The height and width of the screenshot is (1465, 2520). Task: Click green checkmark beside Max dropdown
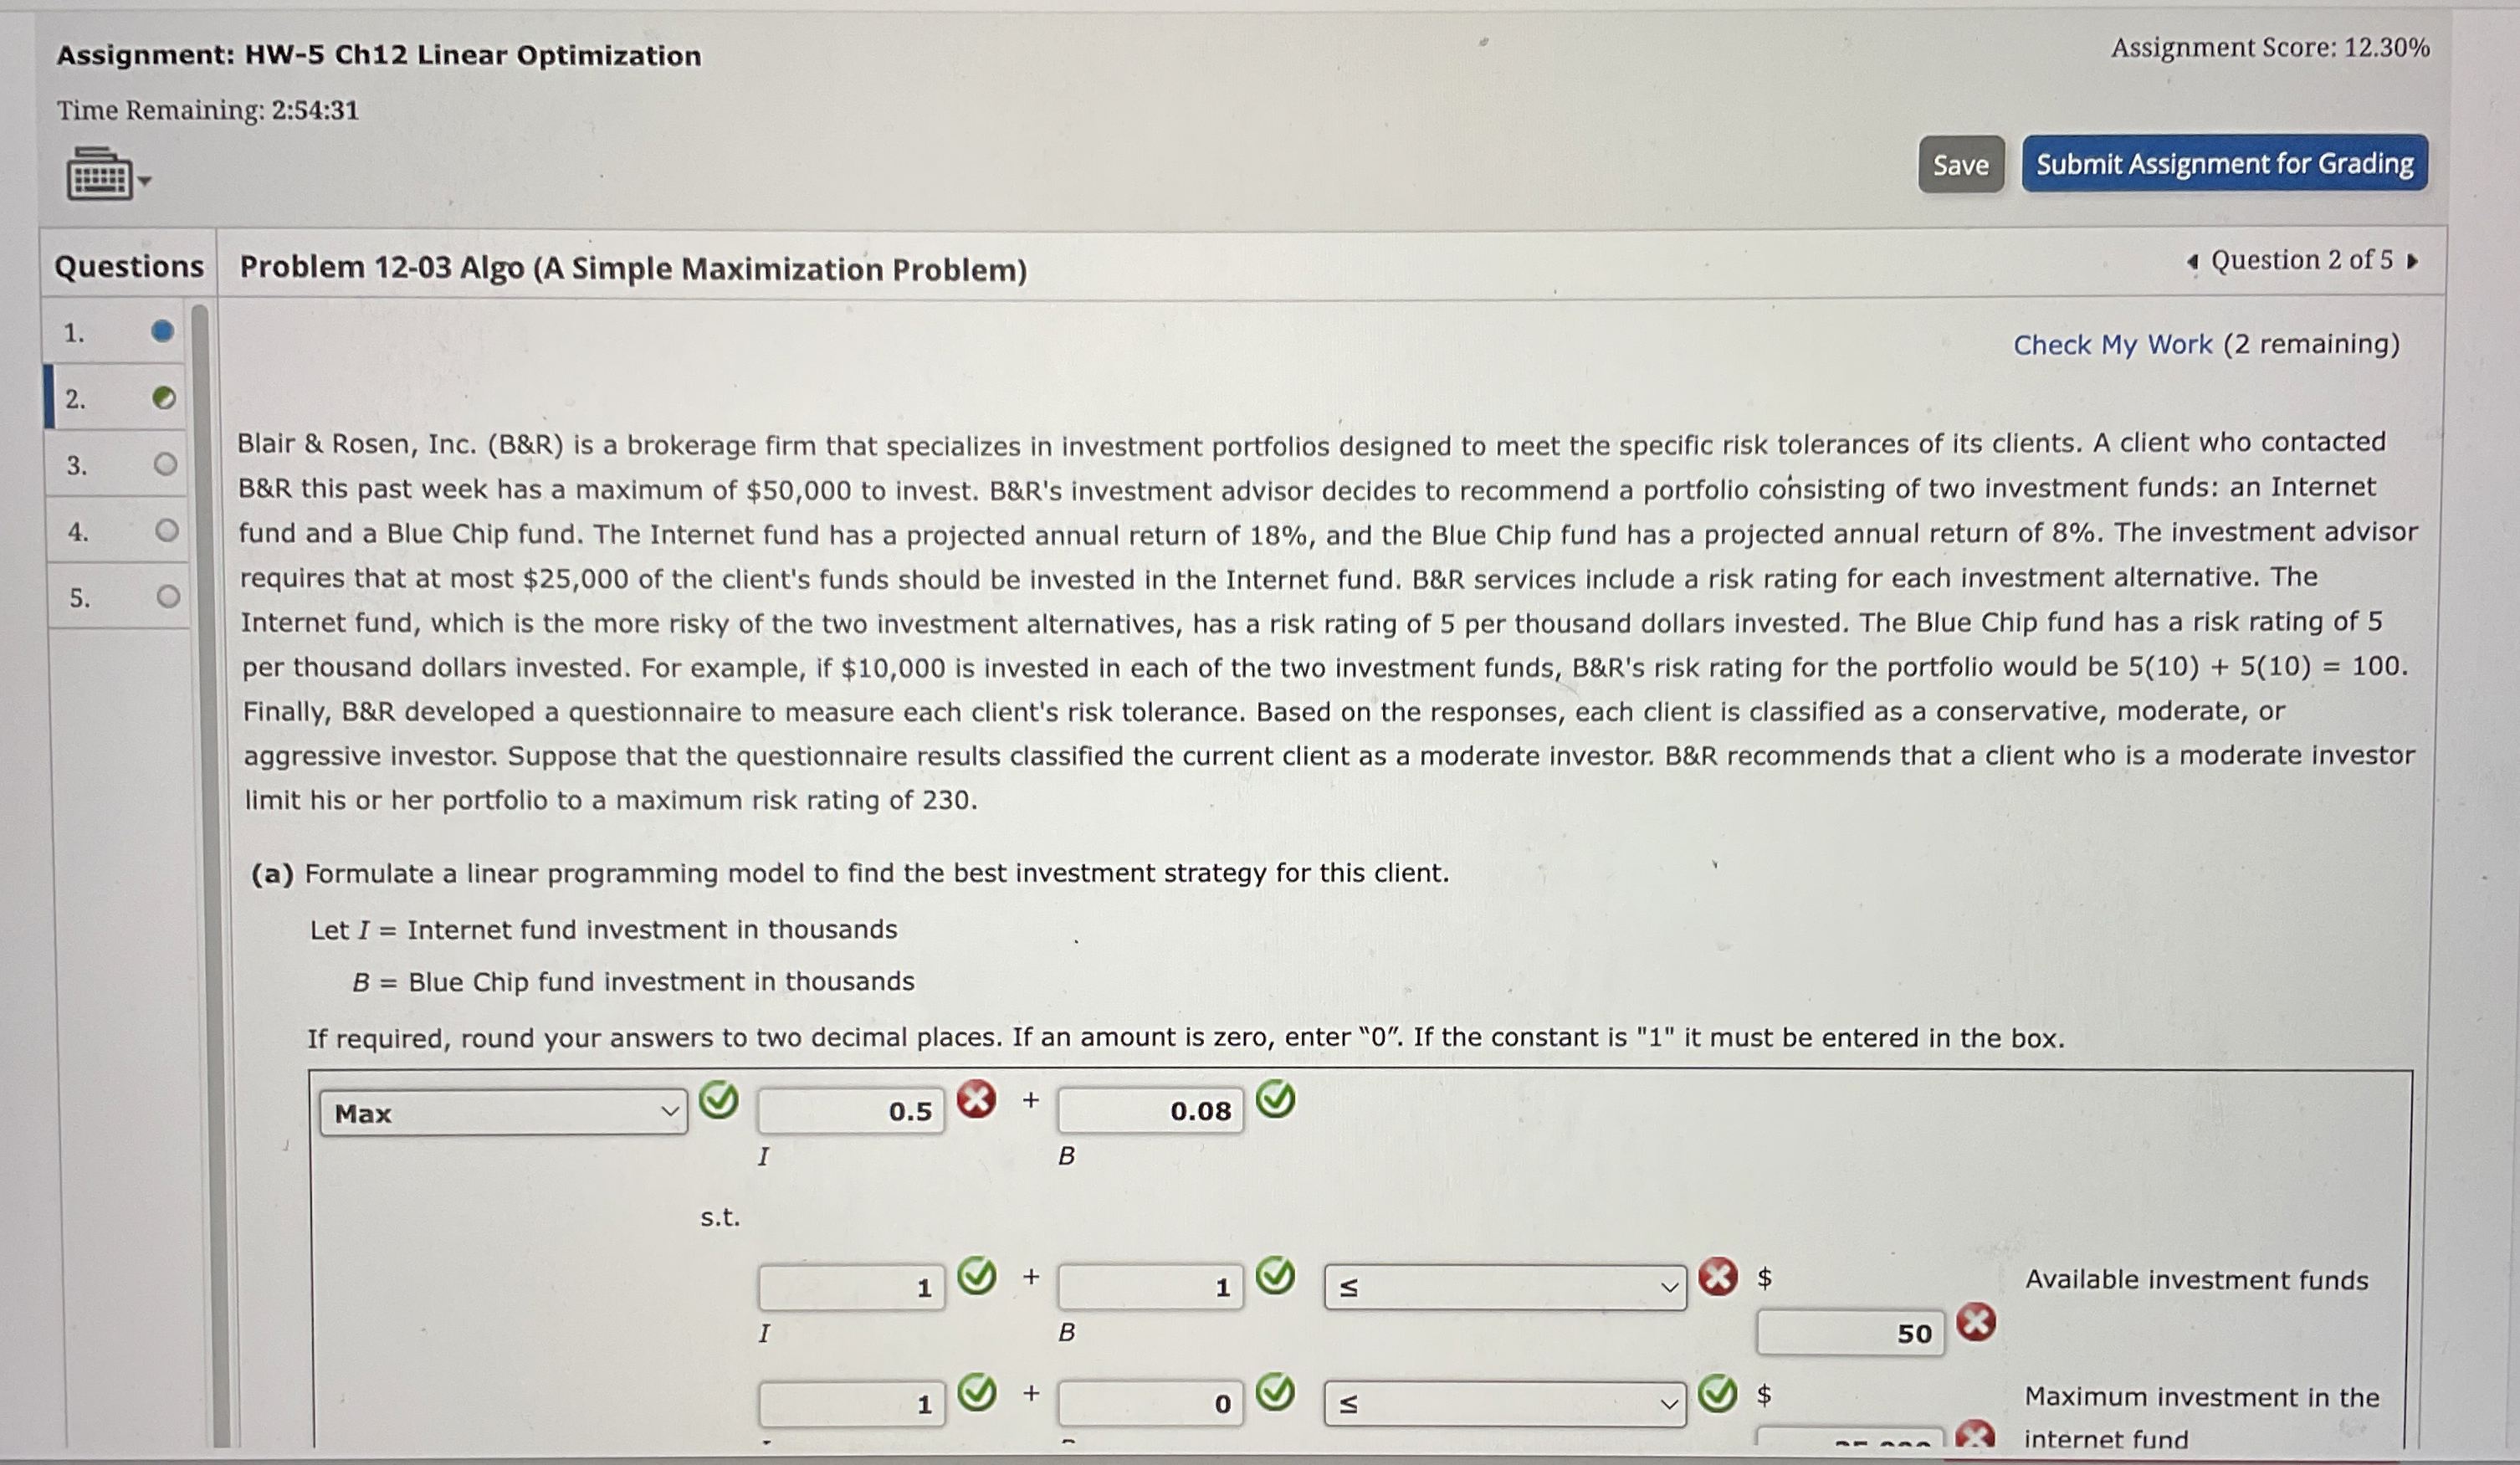point(718,1100)
